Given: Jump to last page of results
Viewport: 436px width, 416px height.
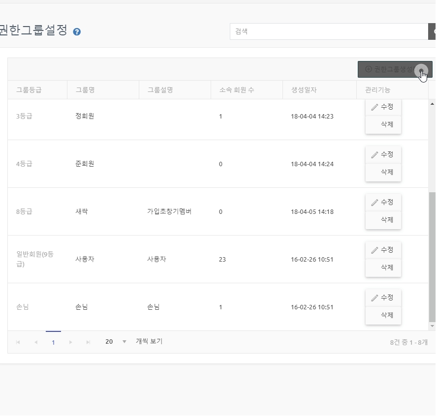Looking at the screenshot, I should 88,342.
